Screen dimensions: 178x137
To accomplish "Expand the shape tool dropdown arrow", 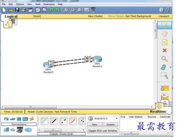I will tap(171, 67).
